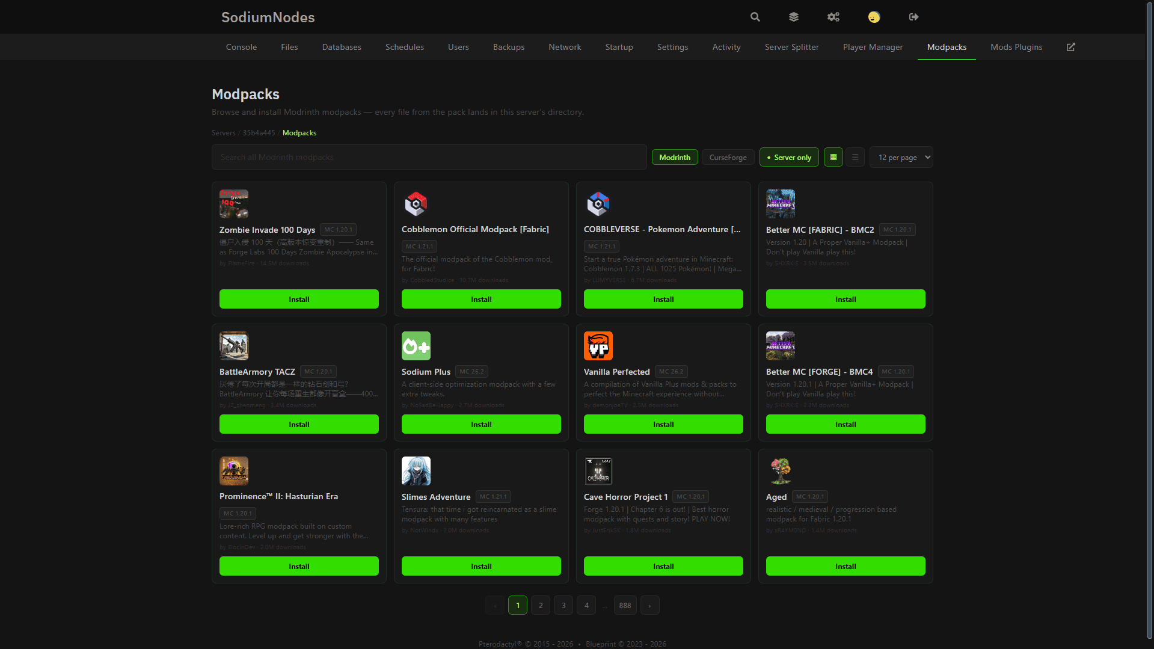Viewport: 1154px width, 649px height.
Task: Go to pagination page 3
Action: pyautogui.click(x=563, y=605)
